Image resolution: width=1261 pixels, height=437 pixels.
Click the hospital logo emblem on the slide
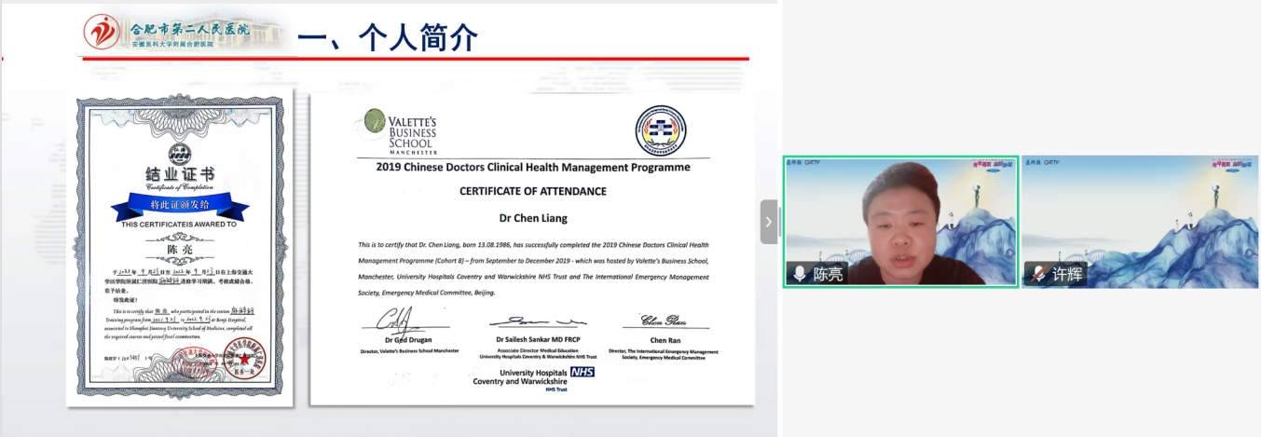coord(102,32)
